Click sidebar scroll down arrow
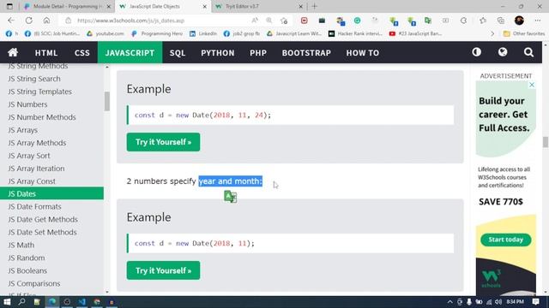 pos(106,292)
